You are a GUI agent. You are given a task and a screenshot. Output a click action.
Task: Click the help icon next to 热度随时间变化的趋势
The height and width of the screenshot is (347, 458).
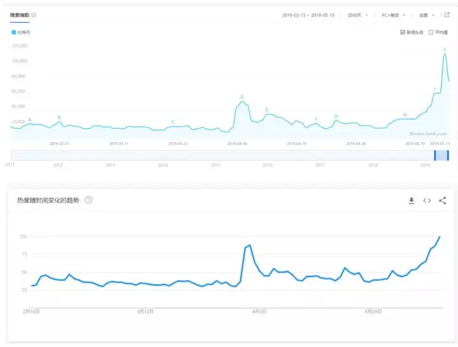(88, 200)
